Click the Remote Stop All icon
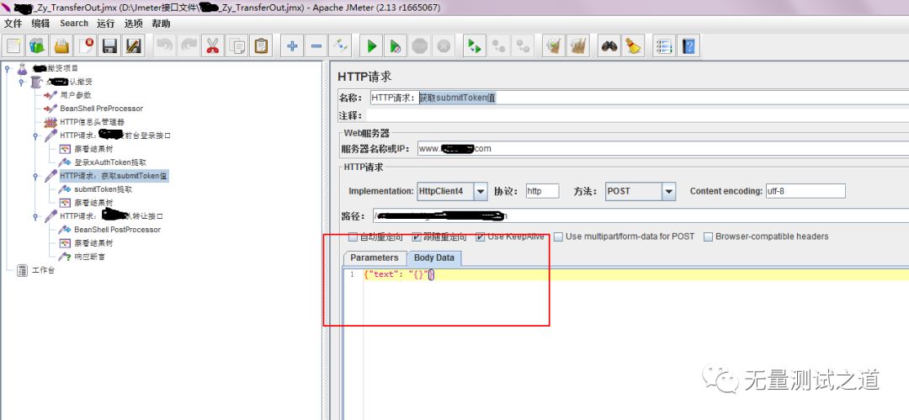This screenshot has height=420, width=909. pos(499,45)
